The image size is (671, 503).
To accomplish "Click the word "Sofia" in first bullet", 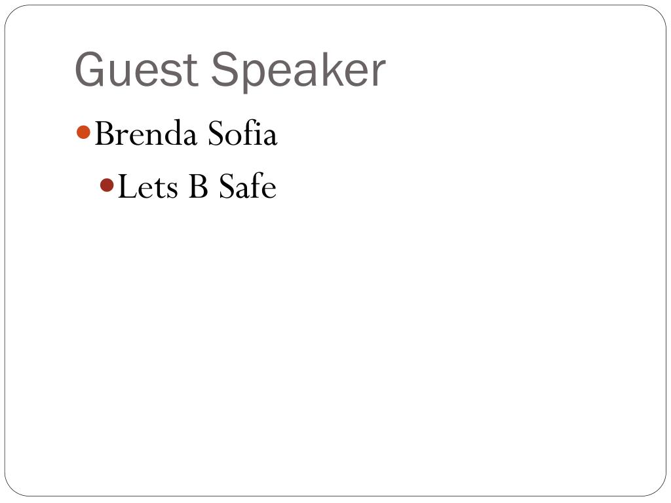I will point(242,133).
